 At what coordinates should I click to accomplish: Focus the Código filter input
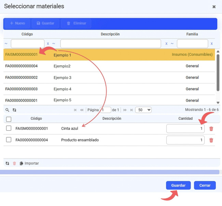point(28,43)
